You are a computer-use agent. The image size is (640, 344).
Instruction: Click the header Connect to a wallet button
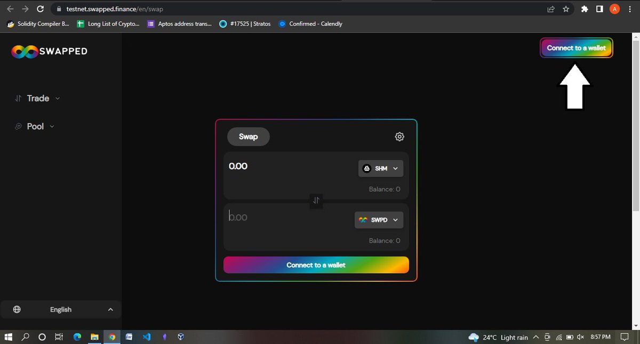[577, 48]
